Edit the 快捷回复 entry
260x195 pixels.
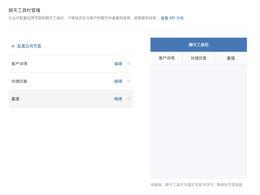pyautogui.click(x=118, y=81)
